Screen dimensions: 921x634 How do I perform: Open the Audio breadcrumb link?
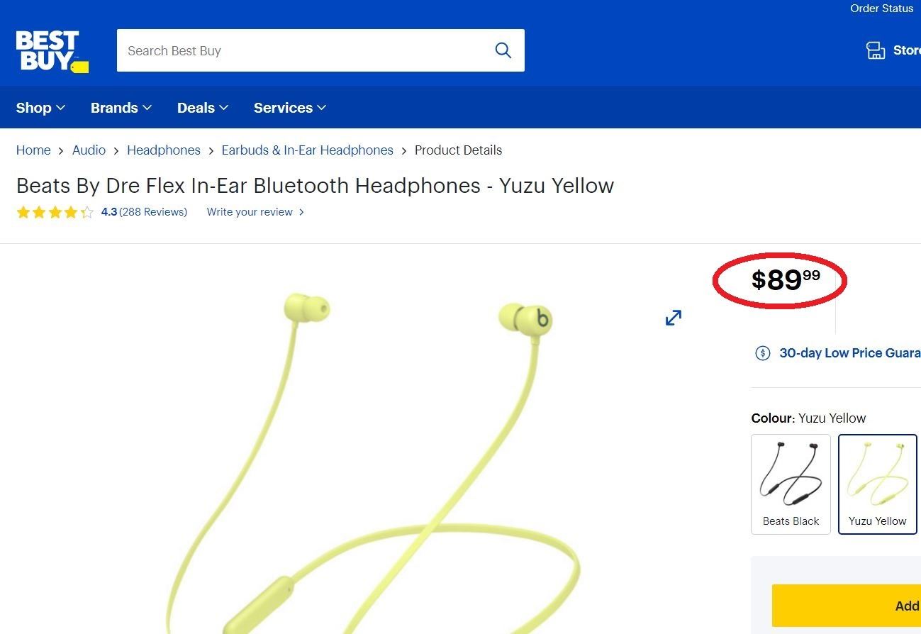89,150
